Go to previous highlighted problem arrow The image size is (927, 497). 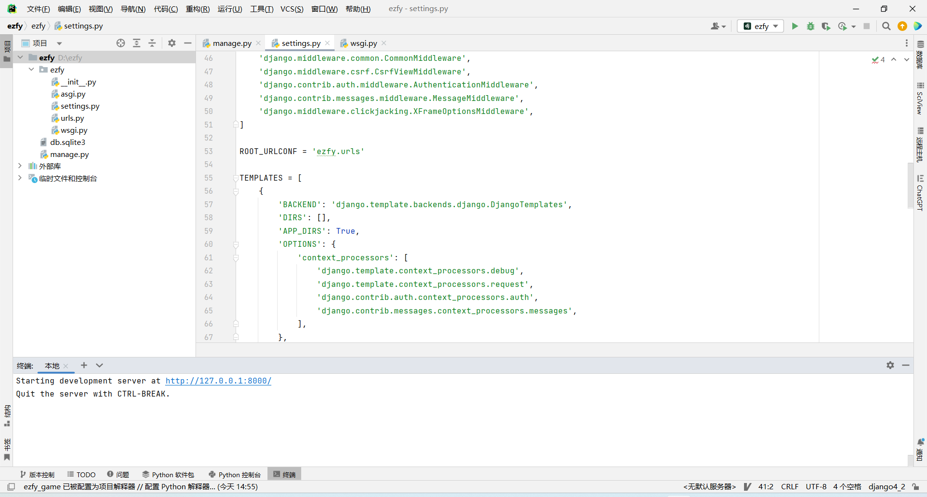(x=894, y=59)
